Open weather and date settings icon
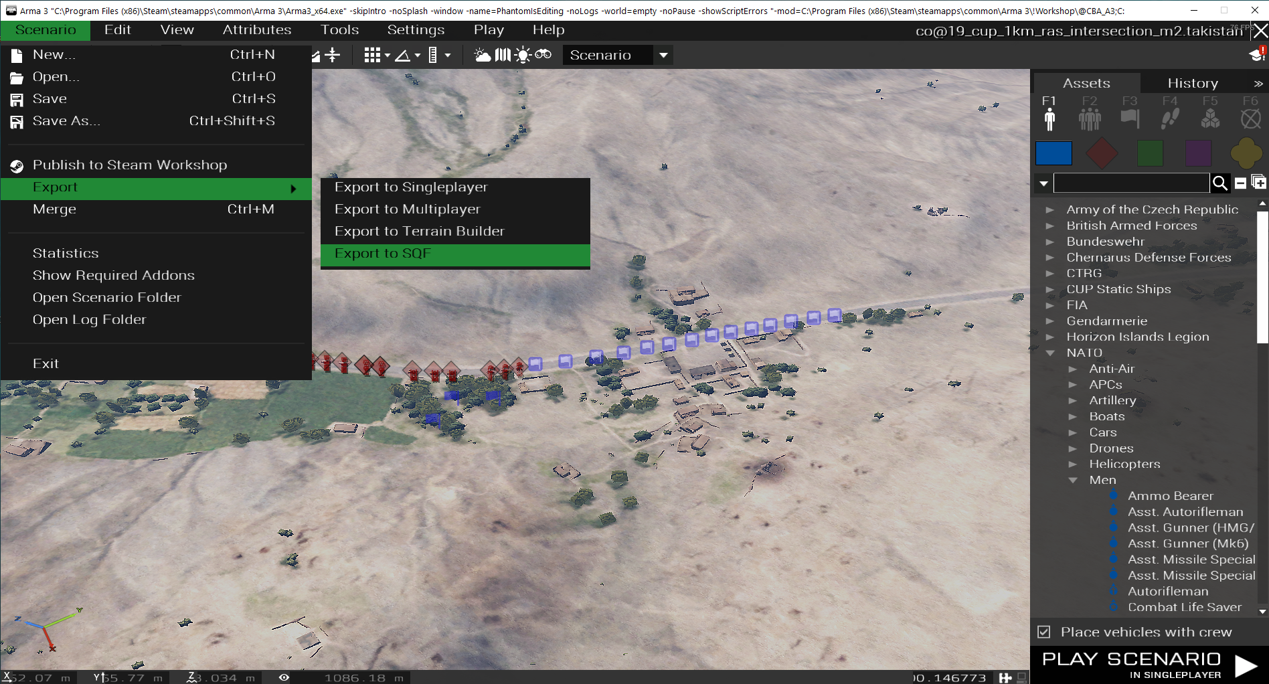 point(482,55)
